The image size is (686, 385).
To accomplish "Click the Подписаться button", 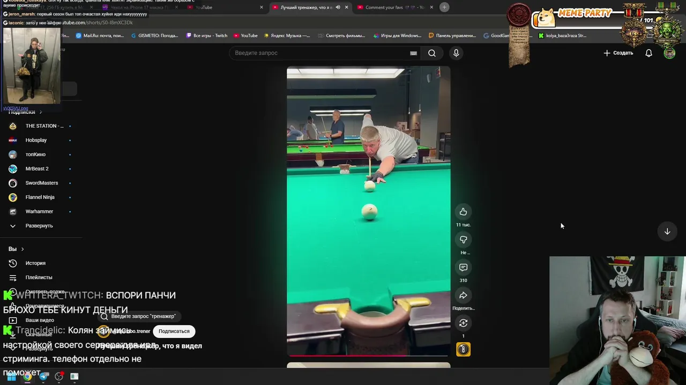I will [x=174, y=331].
